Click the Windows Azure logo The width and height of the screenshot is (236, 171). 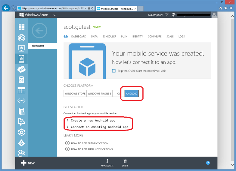(34, 15)
